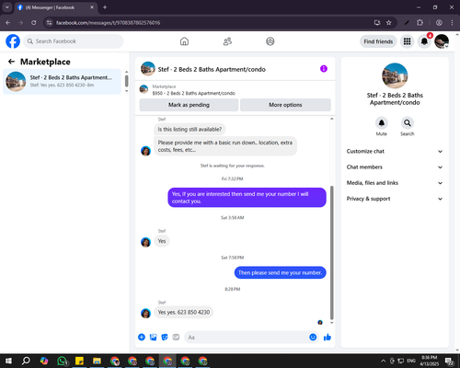Show hidden system tray icons
This screenshot has height=368, width=460.
tap(383, 361)
